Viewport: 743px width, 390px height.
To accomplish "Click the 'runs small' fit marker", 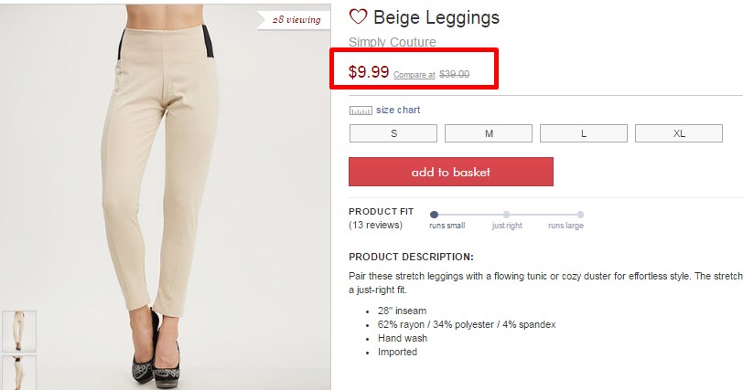I will (x=434, y=215).
